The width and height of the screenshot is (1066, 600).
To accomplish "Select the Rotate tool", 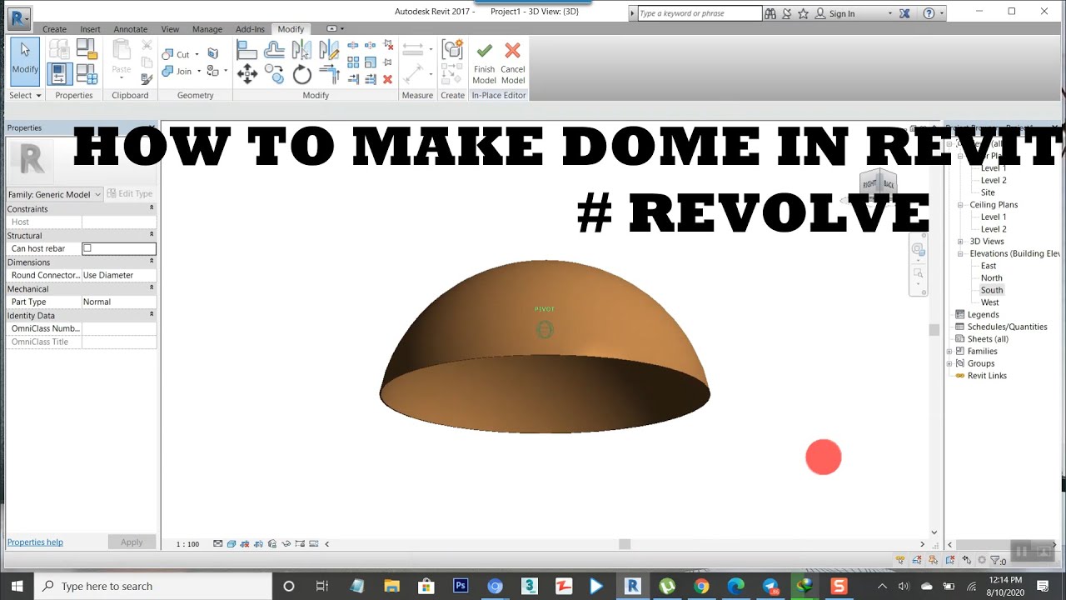I will (301, 75).
